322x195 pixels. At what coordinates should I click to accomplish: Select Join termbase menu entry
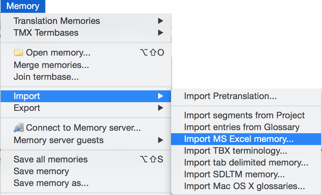click(x=46, y=77)
